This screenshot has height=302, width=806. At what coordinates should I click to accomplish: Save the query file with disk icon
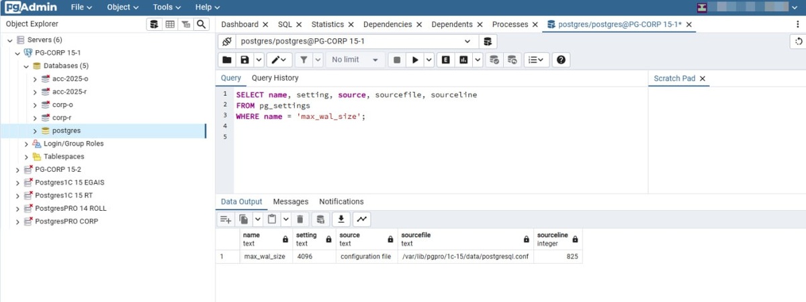[x=244, y=60]
